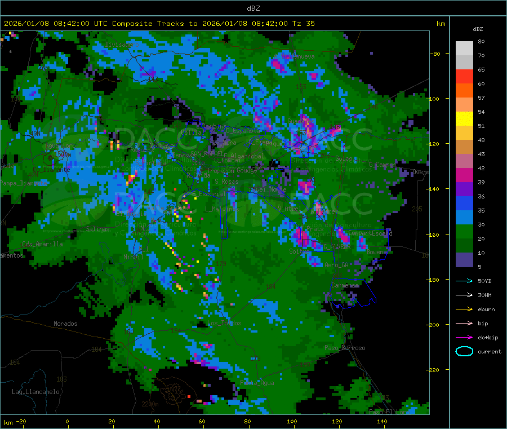Click the 'dBZ' label above the color scale
The image size is (507, 429).
click(478, 29)
